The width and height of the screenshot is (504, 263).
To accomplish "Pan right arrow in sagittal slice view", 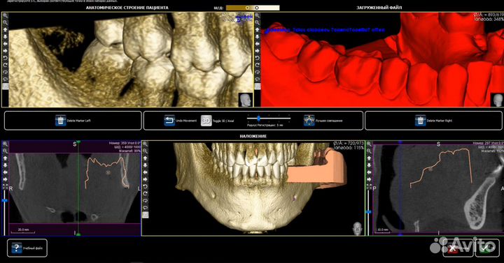I will coord(369,179).
